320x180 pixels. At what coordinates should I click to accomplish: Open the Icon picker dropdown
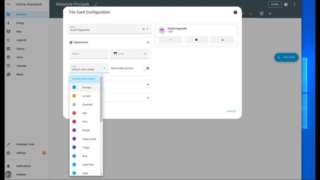pyautogui.click(x=130, y=54)
